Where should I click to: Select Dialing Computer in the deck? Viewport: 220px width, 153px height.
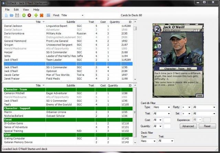(68, 139)
